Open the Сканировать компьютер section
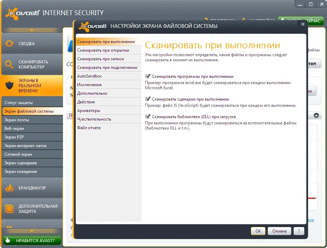The image size is (327, 248). click(32, 64)
